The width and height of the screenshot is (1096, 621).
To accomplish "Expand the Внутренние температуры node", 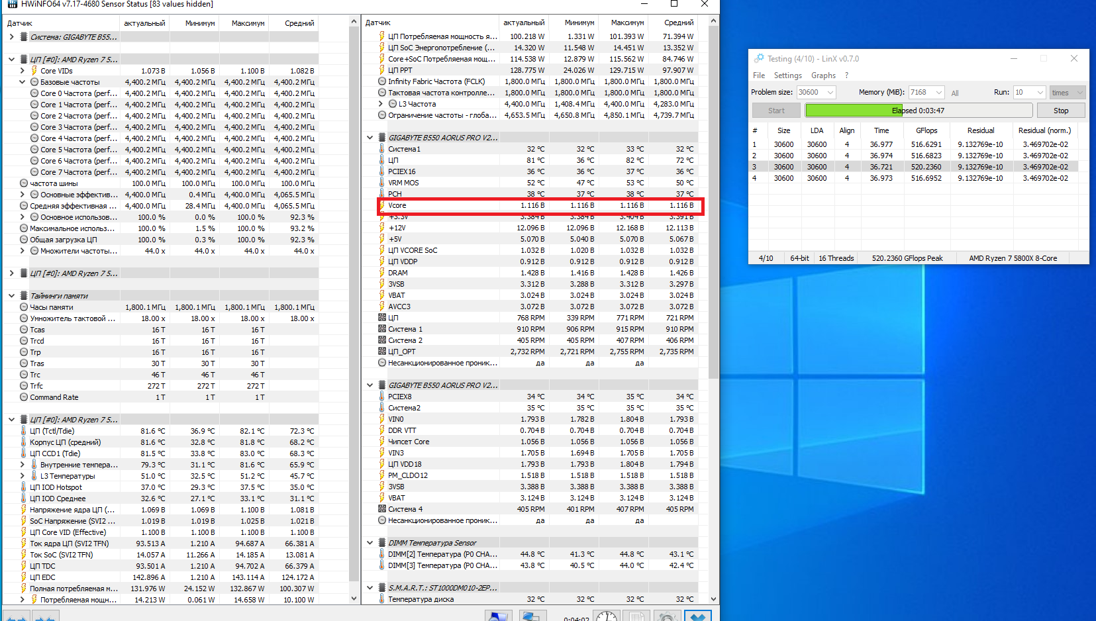I will pos(22,465).
